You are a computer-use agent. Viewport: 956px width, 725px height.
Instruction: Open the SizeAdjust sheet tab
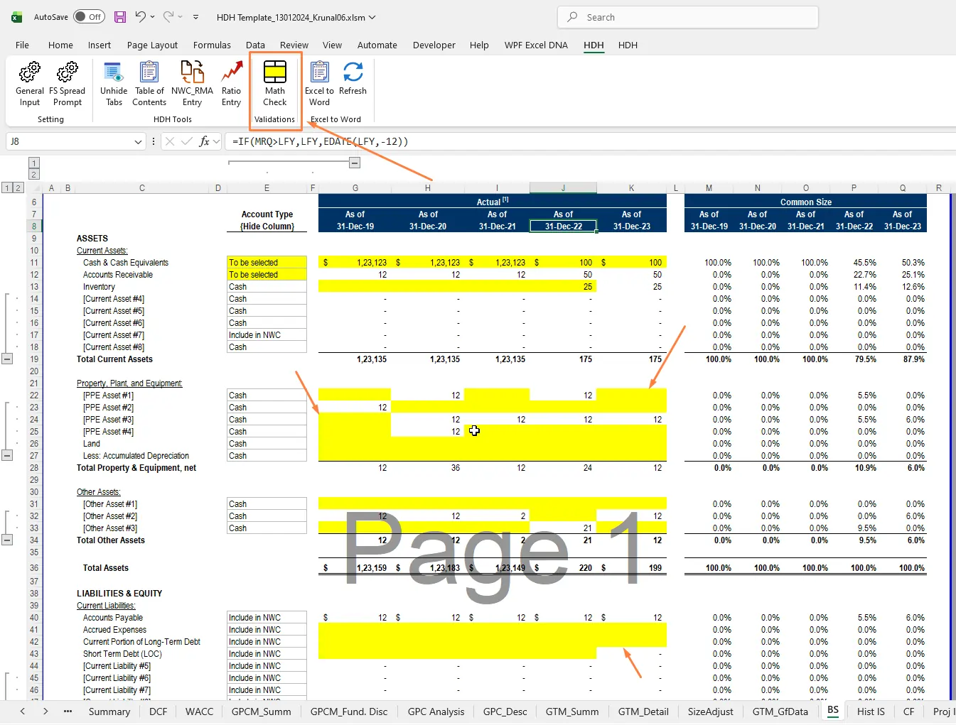click(x=710, y=711)
